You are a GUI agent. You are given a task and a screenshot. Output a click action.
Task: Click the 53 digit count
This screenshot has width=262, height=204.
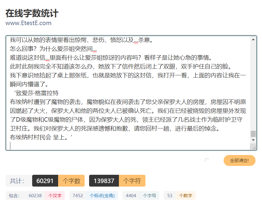[x=170, y=195]
